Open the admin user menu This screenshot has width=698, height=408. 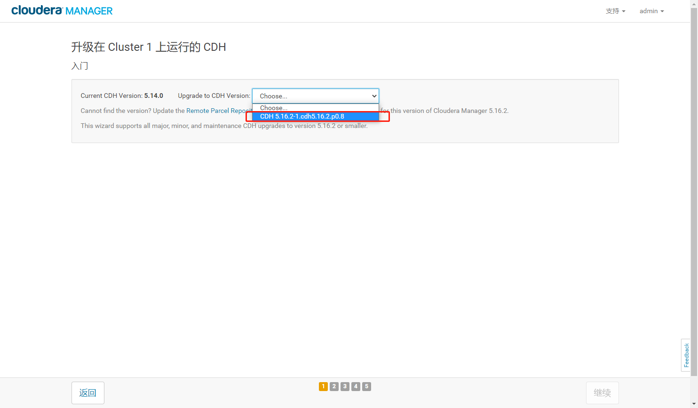click(651, 11)
